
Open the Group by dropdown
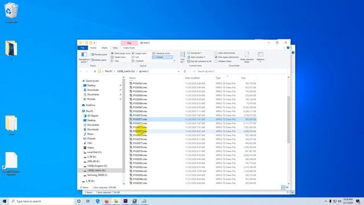coord(195,53)
